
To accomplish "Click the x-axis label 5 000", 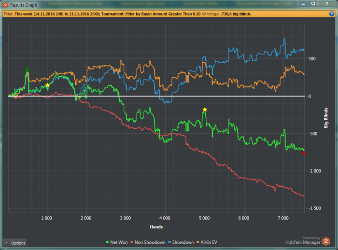I will click(x=204, y=218).
